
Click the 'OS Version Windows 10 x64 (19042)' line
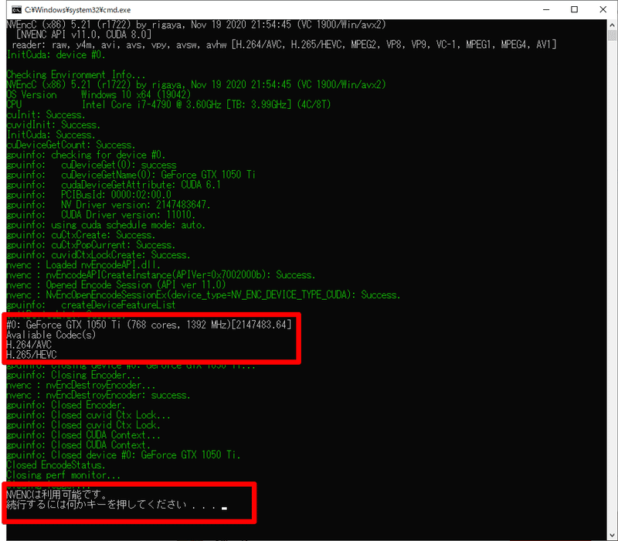click(99, 94)
